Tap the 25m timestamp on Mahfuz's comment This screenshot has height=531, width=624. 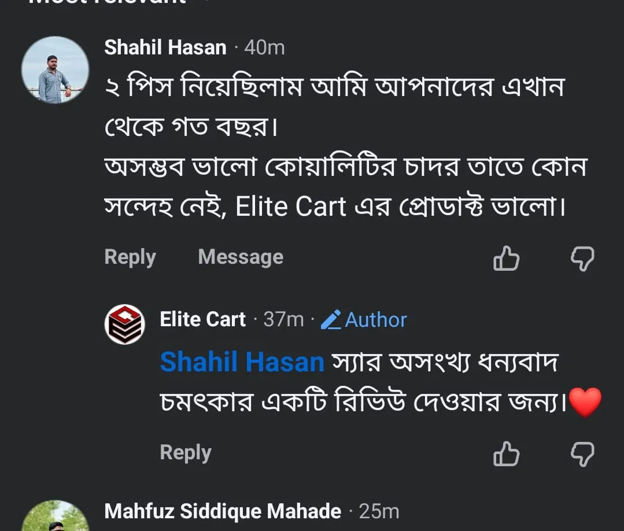379,511
